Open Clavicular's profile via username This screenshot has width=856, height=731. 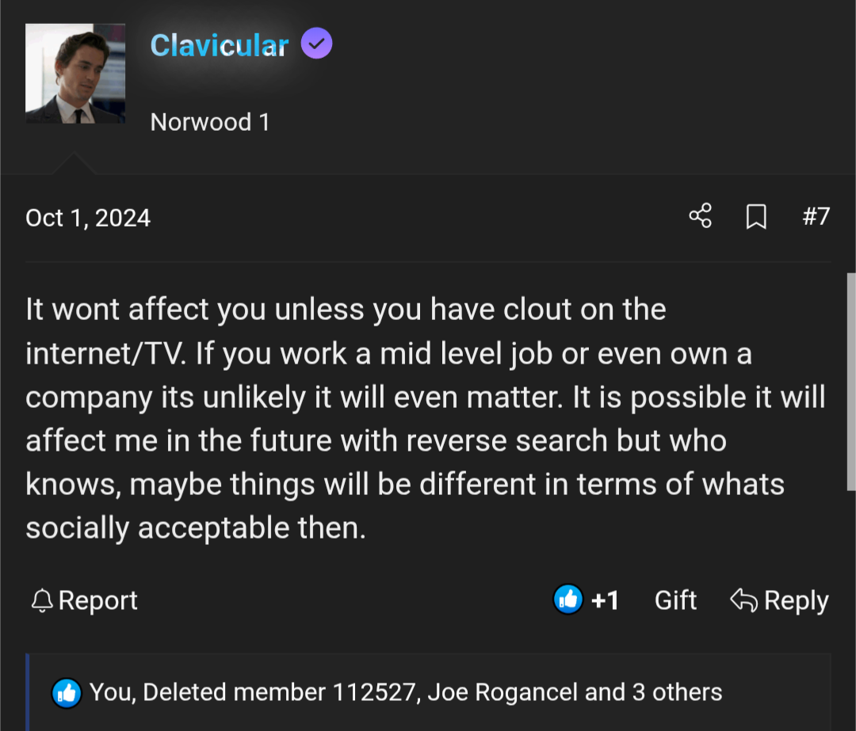220,45
